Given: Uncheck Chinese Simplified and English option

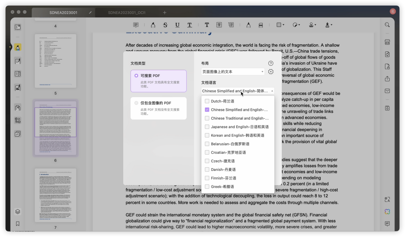Looking at the screenshot, I should tap(207, 110).
